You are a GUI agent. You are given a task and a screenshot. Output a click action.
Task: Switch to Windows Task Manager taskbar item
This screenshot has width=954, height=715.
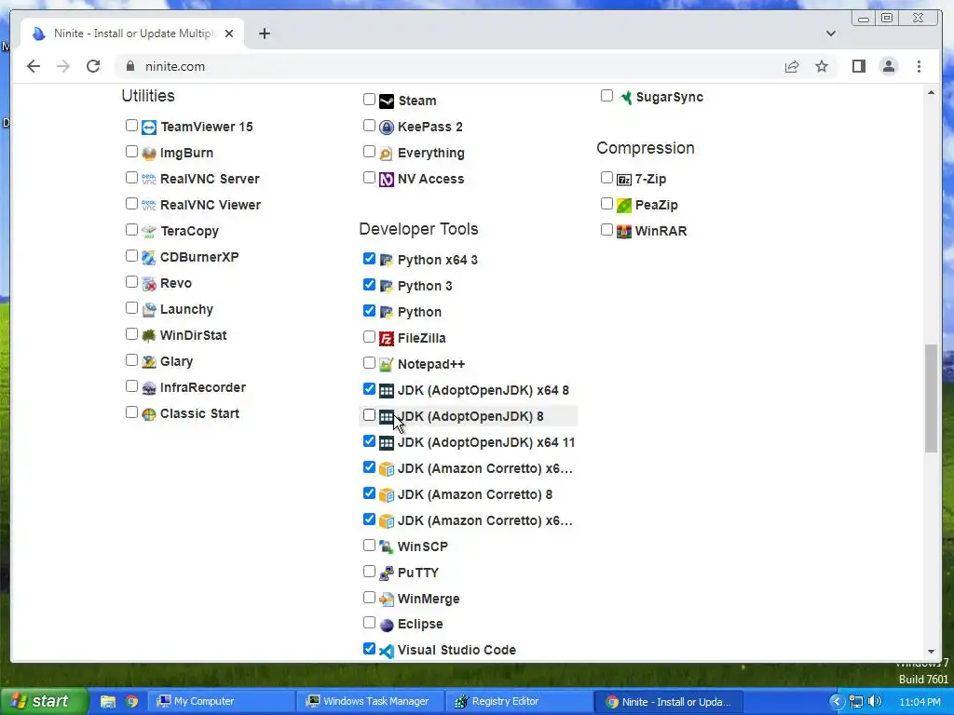pos(369,702)
